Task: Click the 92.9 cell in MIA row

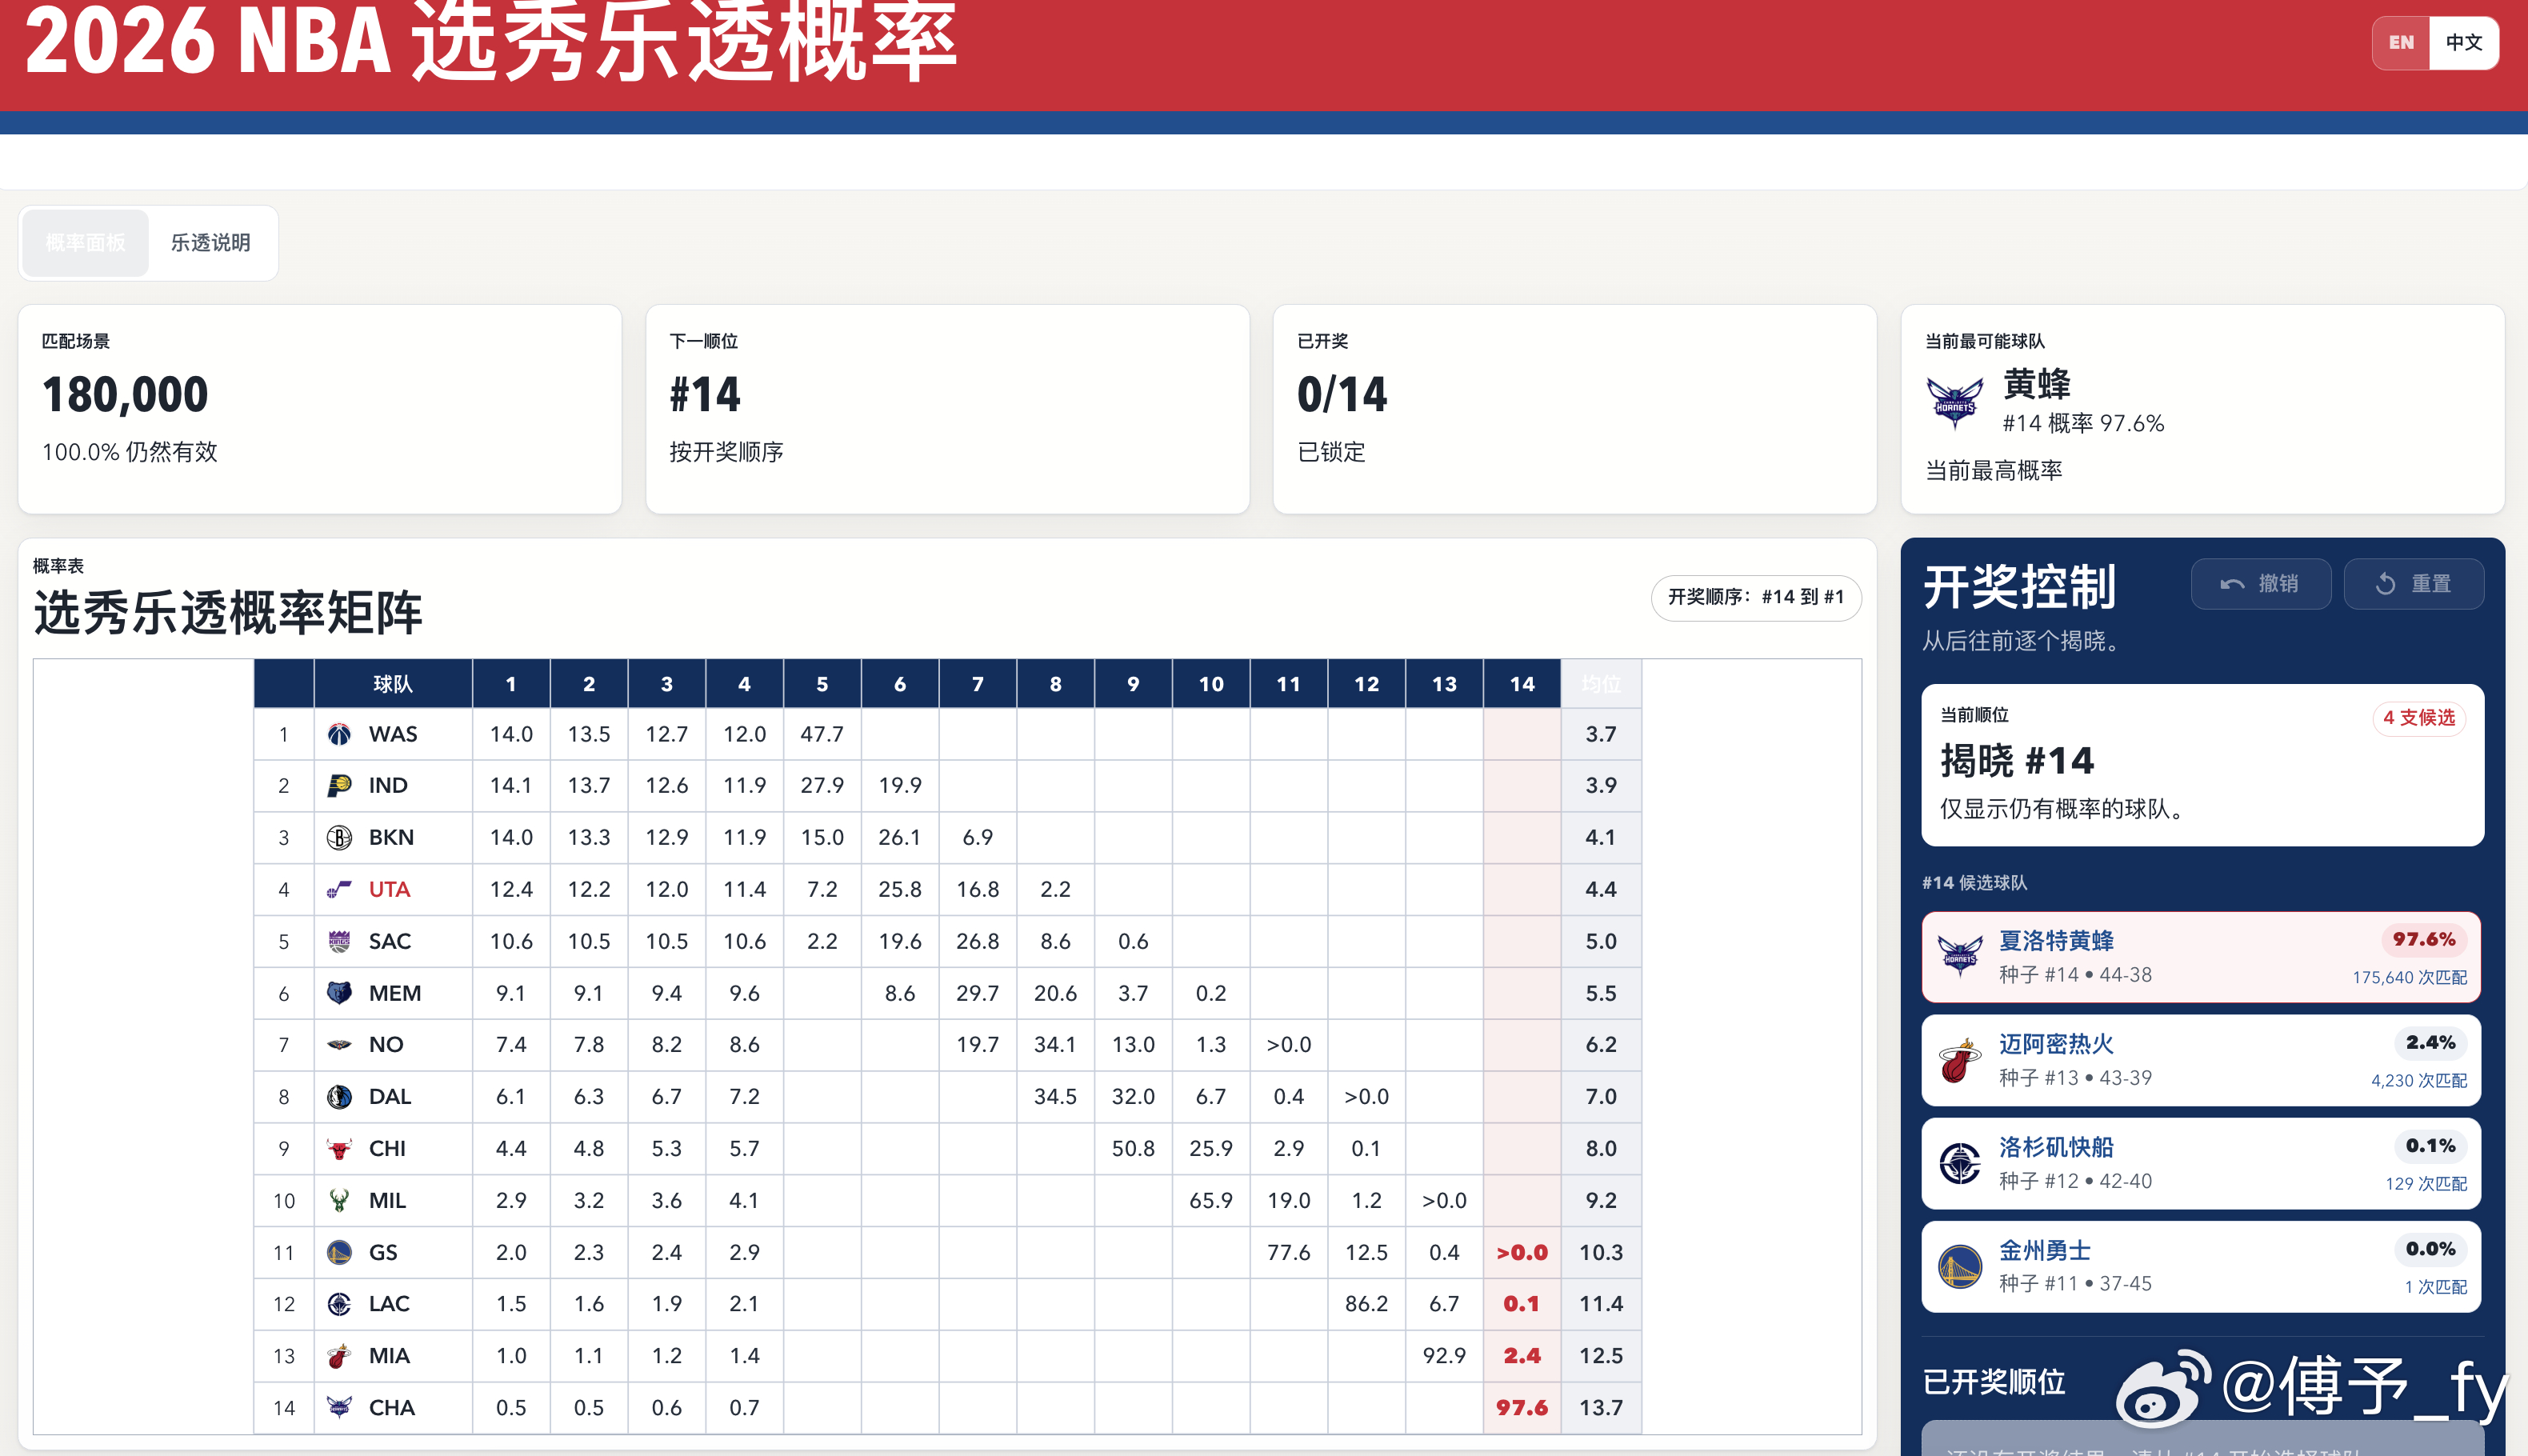Action: coord(1444,1355)
